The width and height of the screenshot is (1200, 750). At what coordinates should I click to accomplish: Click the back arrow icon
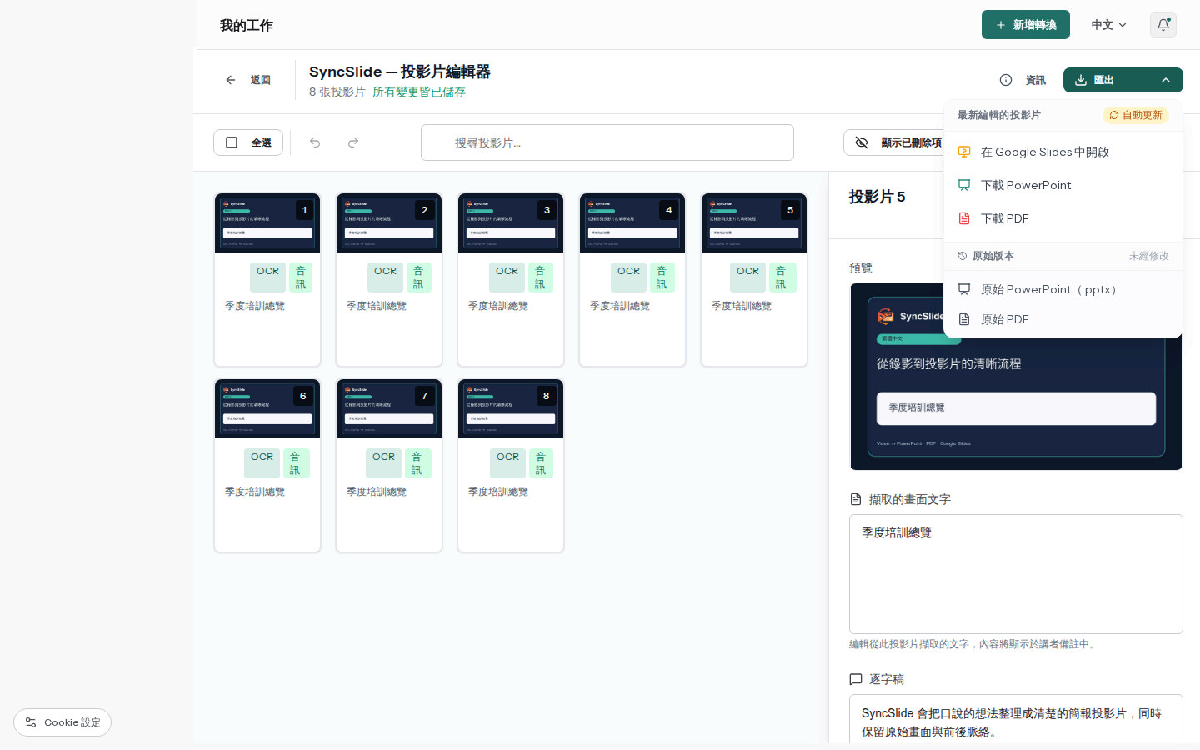pos(231,80)
